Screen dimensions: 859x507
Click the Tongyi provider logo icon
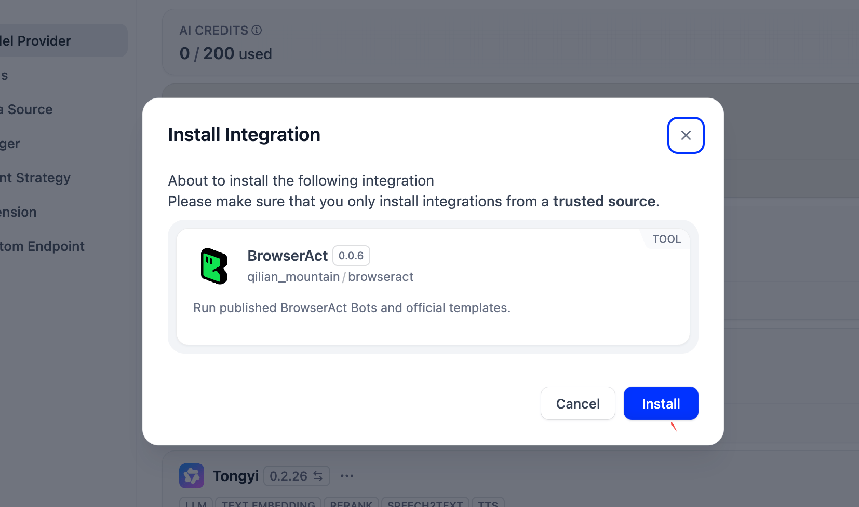tap(192, 476)
